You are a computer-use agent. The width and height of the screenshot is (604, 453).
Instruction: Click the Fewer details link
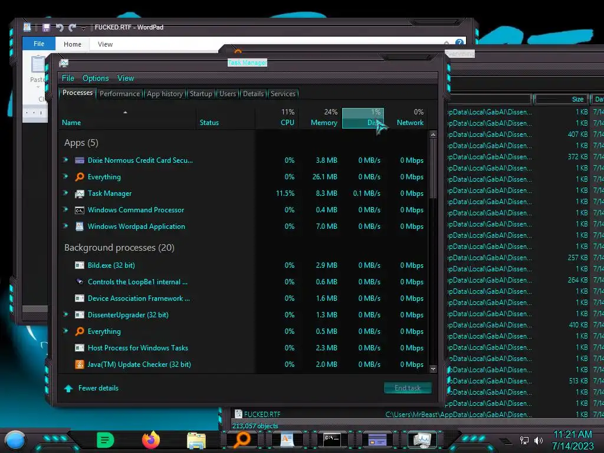pos(99,388)
